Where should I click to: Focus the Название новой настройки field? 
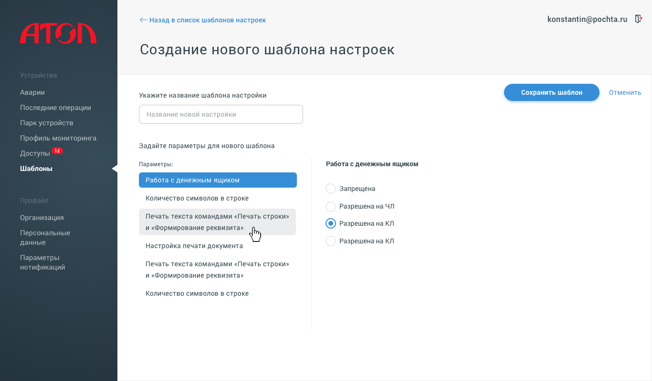[x=221, y=114]
